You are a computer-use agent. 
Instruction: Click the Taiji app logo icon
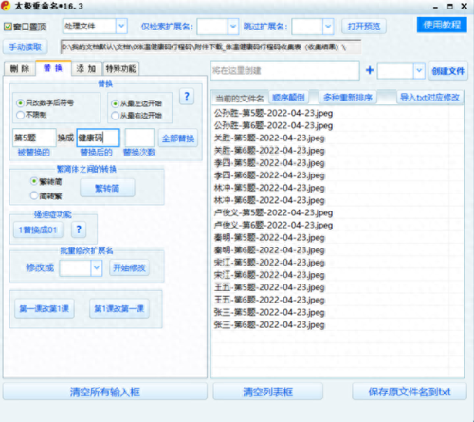coord(6,6)
